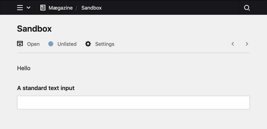Toggle the Unlisted visibility label

(67, 44)
